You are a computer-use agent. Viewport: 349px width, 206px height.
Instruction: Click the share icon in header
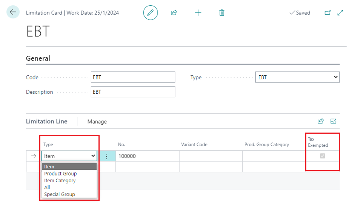174,13
